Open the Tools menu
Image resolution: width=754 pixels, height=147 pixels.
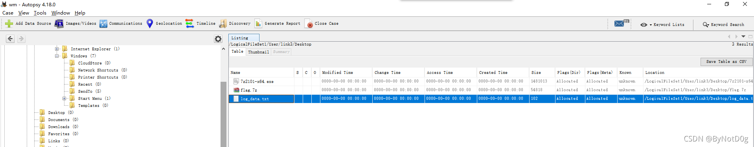pyautogui.click(x=40, y=13)
